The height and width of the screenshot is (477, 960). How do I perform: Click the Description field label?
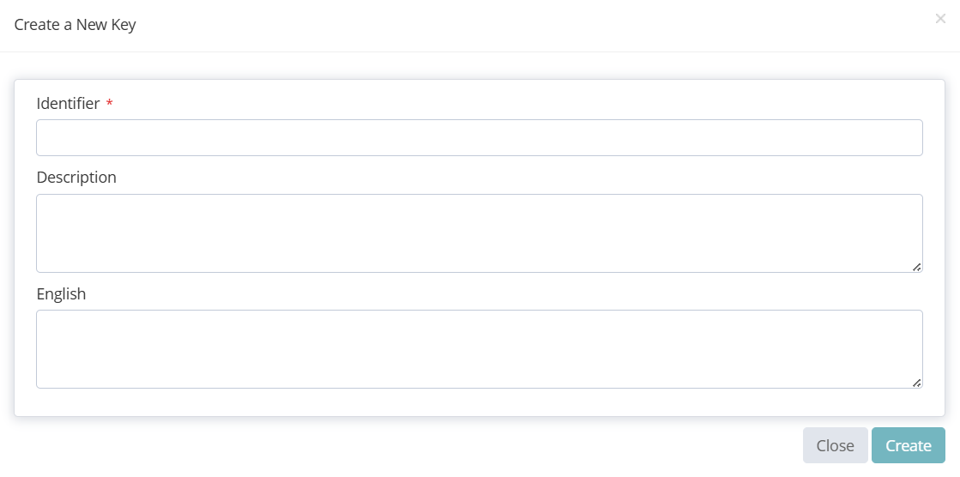point(76,178)
